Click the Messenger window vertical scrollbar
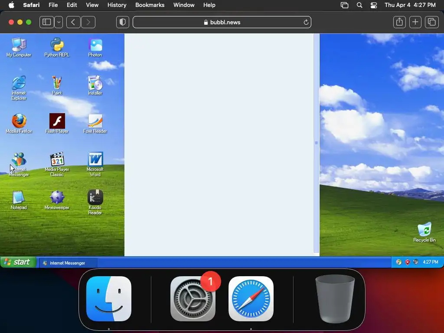Screen dimensions: 444x333 [316, 143]
